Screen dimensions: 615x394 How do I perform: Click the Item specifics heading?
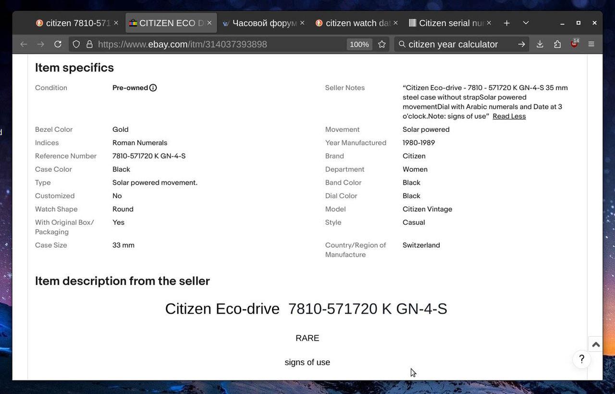pyautogui.click(x=74, y=68)
